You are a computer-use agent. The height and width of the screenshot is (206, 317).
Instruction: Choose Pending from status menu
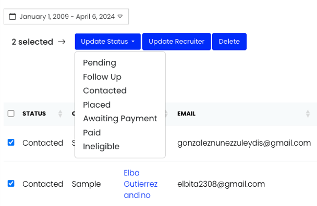[x=100, y=63]
